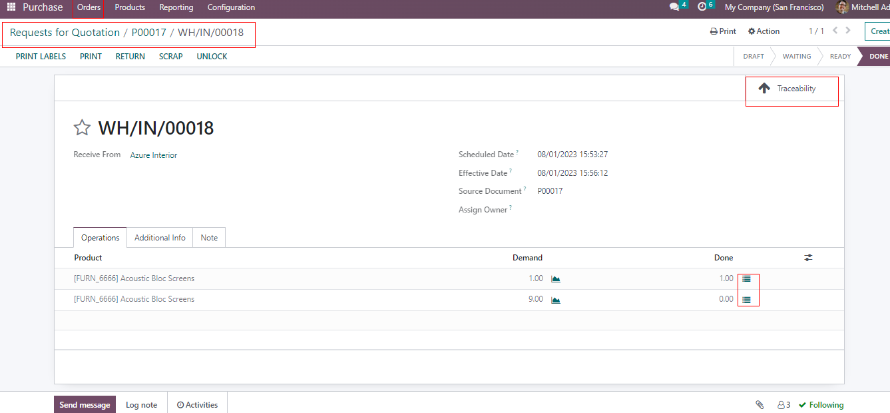Open the Print dropdown menu
The image size is (890, 413).
(723, 31)
